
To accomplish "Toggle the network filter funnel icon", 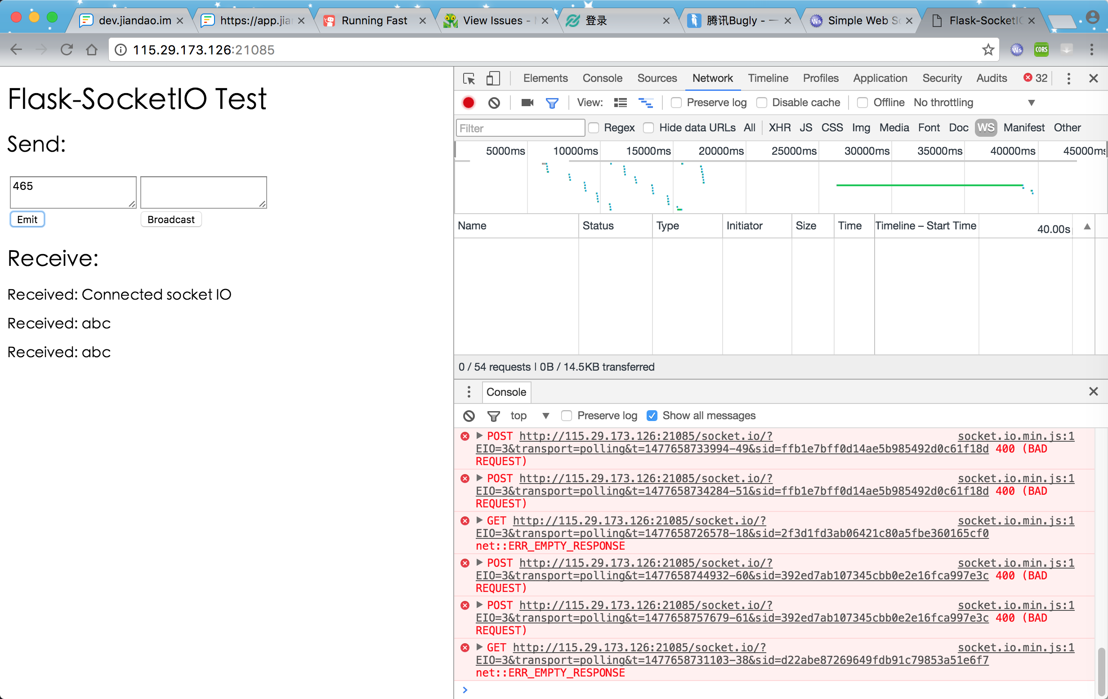I will pyautogui.click(x=552, y=103).
